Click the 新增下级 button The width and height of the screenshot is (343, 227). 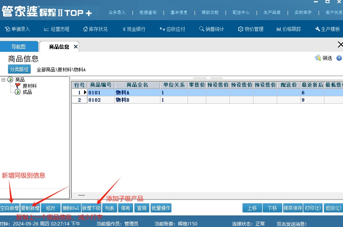coord(91,208)
